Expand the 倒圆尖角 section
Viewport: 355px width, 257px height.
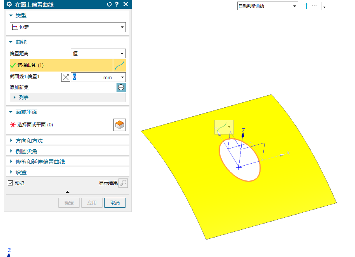point(11,151)
